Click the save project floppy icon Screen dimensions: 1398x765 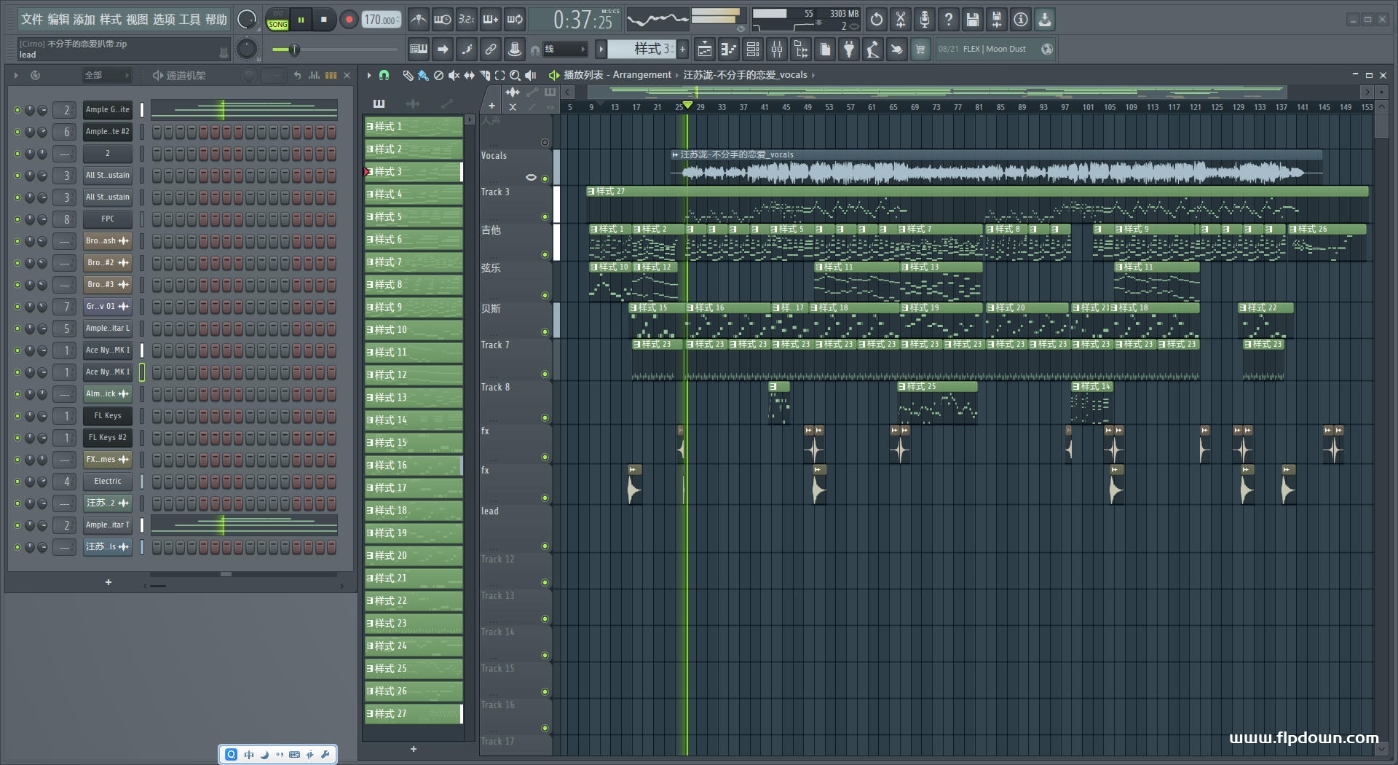[972, 20]
